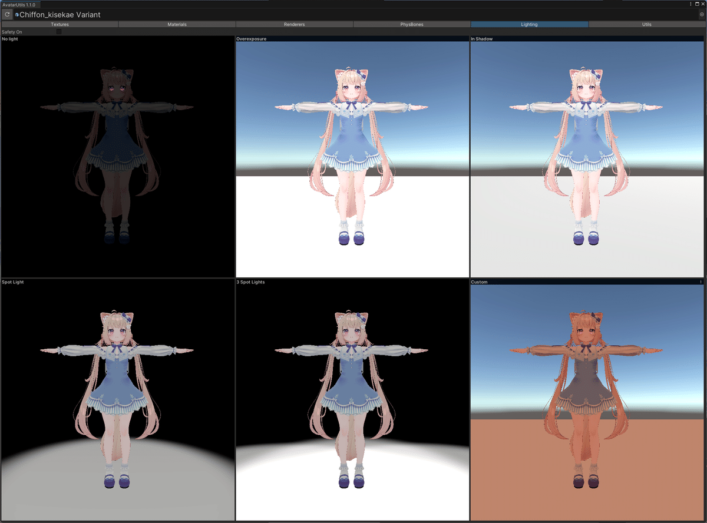Click the 'Overexposure' label
This screenshot has width=707, height=523.
click(x=251, y=39)
